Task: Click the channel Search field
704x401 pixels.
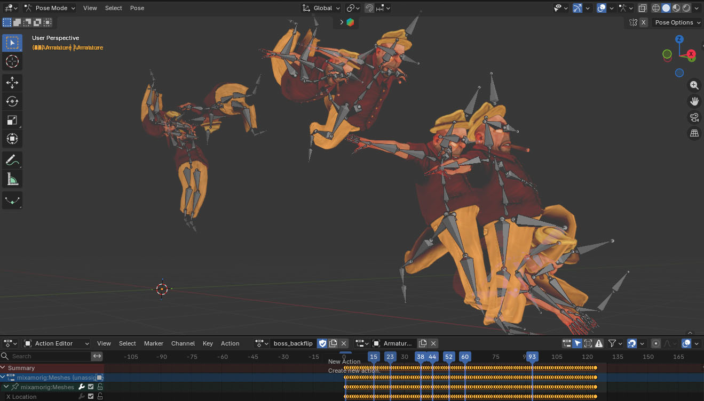Action: pyautogui.click(x=46, y=356)
